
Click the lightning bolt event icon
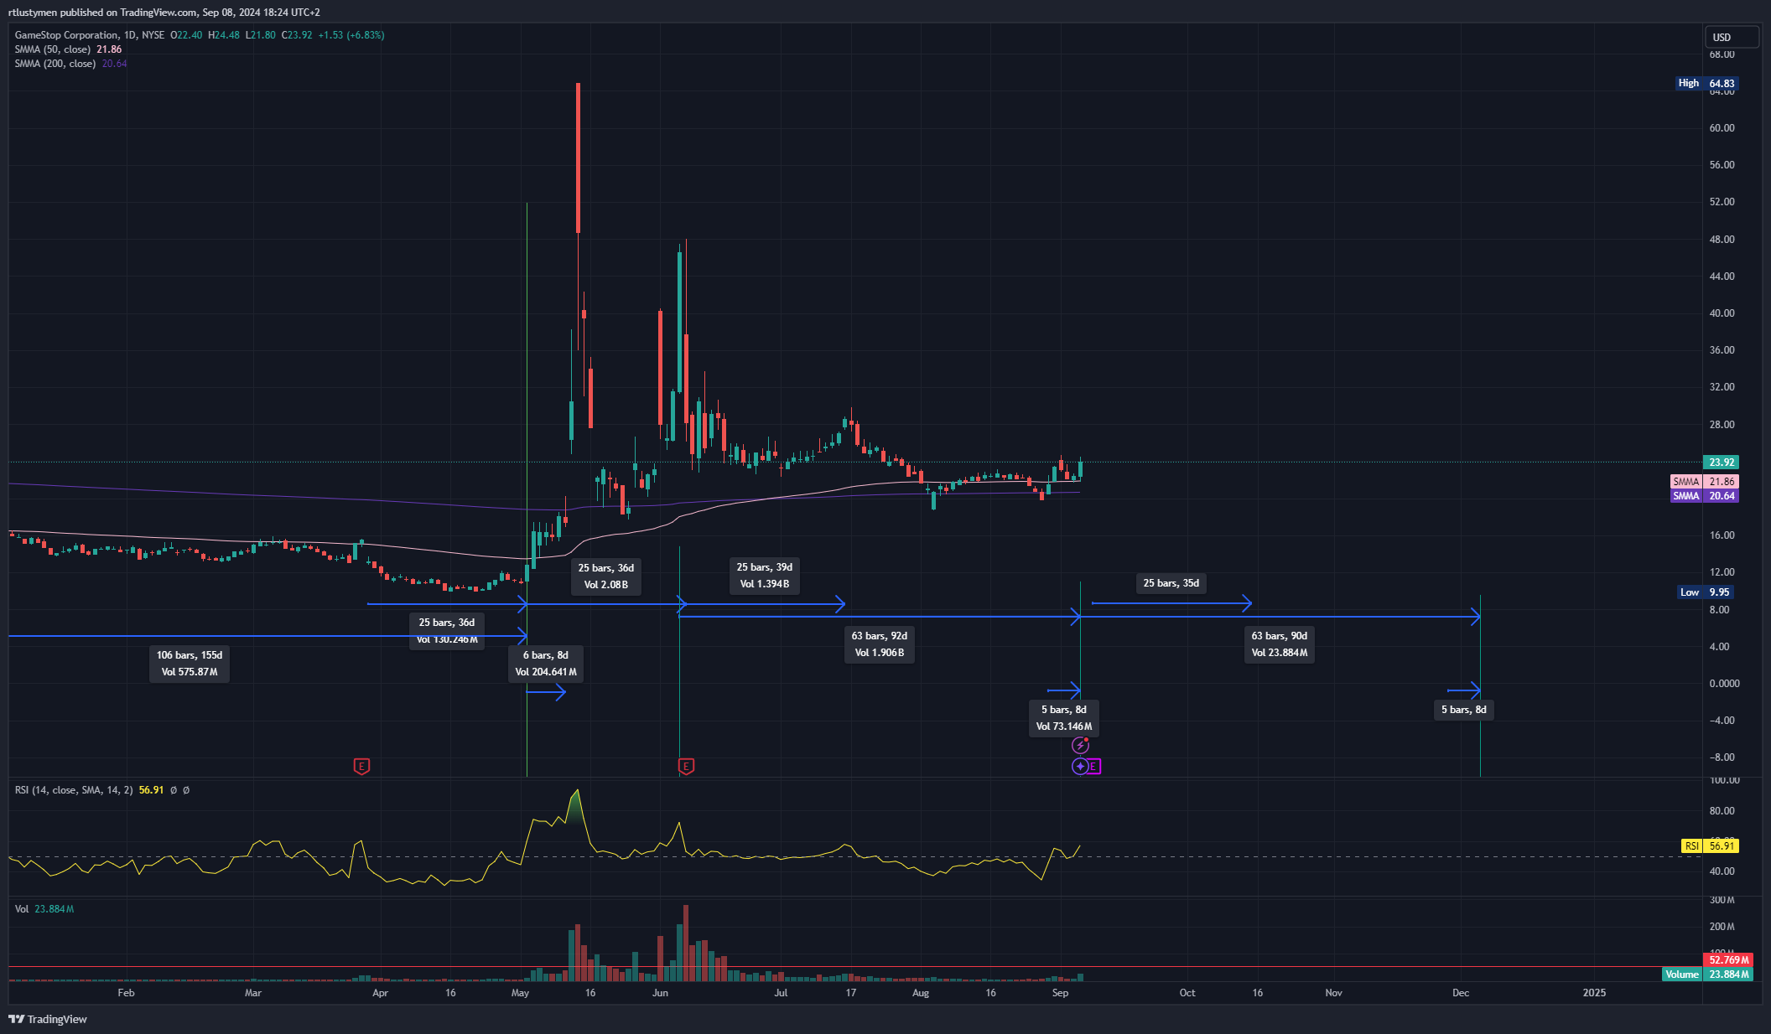[1080, 745]
